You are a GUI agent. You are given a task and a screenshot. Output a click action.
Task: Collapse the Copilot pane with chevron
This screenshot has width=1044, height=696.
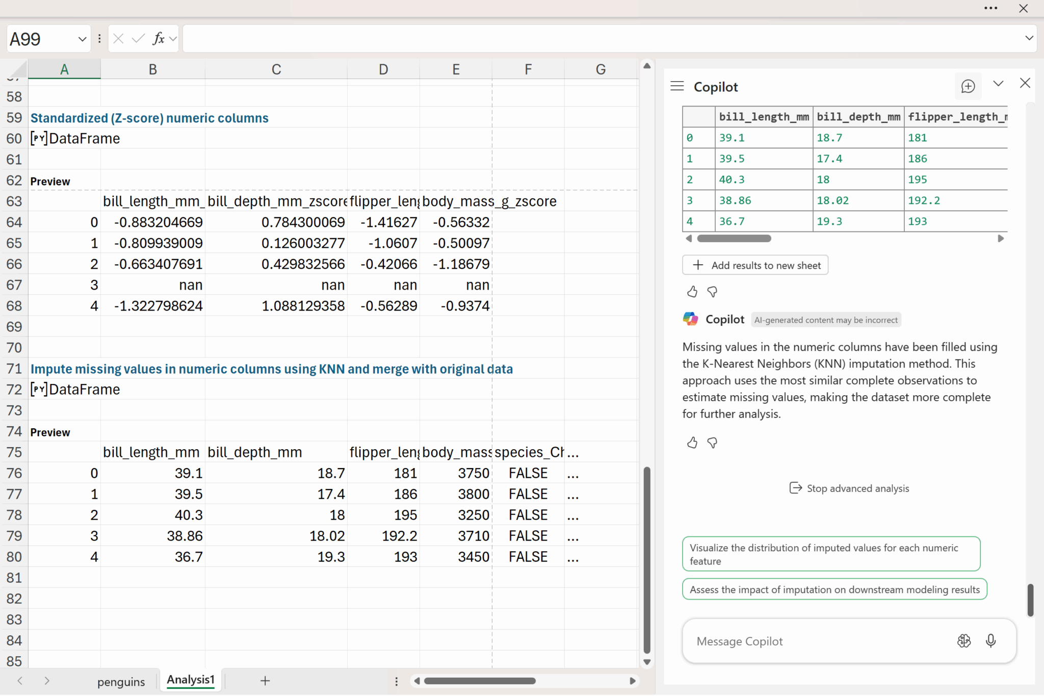998,84
